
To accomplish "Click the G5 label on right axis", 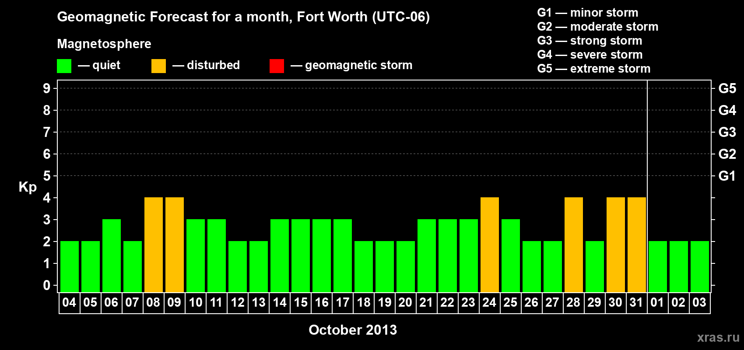I will pyautogui.click(x=727, y=88).
